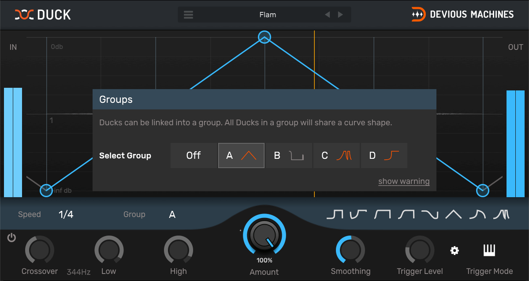Click the Devious Machines logo
The height and width of the screenshot is (281, 529).
tap(462, 15)
